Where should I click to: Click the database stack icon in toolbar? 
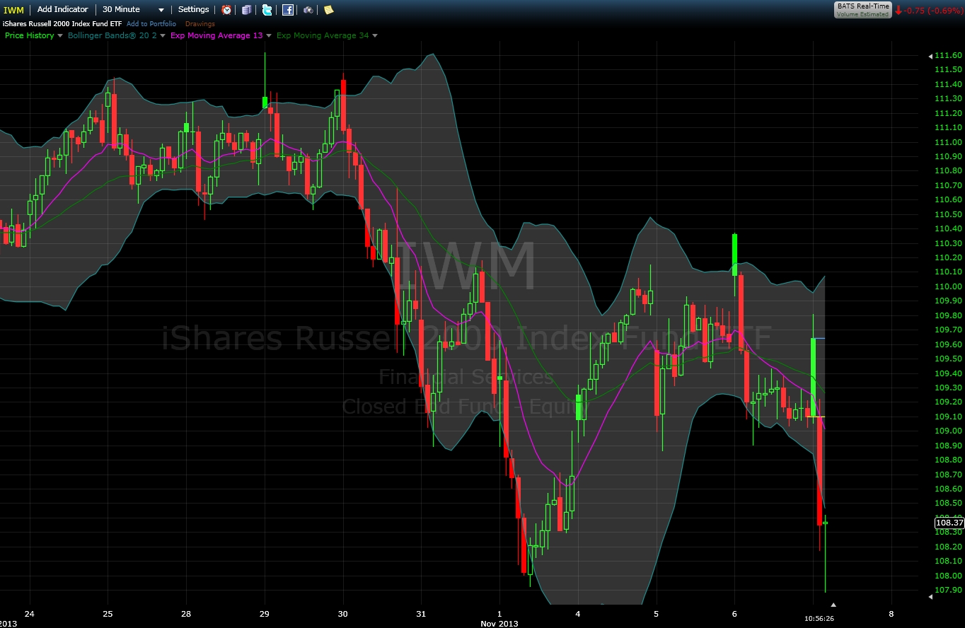246,10
